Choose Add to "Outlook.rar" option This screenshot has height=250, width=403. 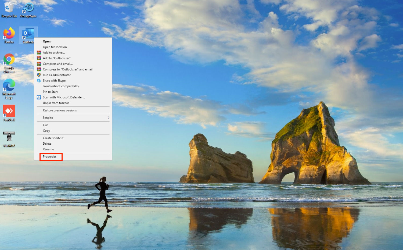pos(57,58)
